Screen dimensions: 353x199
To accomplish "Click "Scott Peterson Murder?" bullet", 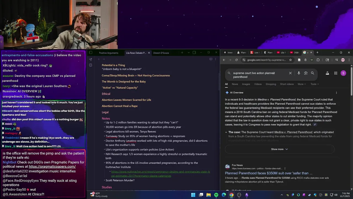I will [120, 180].
